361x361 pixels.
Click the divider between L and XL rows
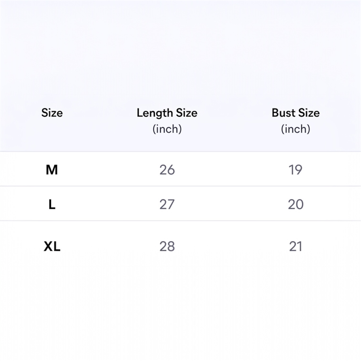coord(180,221)
